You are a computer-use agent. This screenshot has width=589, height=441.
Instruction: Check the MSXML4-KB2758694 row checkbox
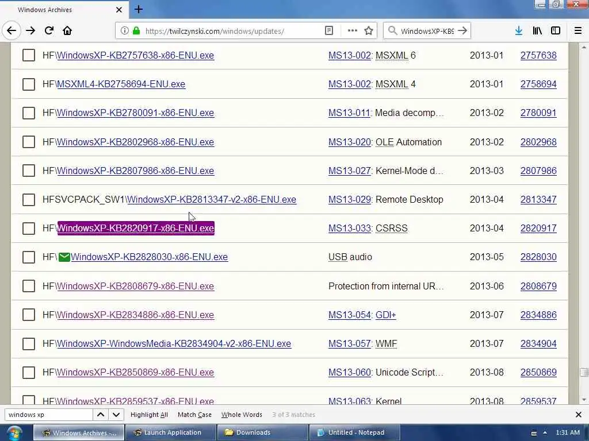29,84
